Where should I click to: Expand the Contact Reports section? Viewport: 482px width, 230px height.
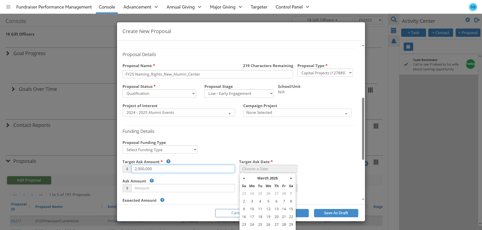click(x=8, y=125)
